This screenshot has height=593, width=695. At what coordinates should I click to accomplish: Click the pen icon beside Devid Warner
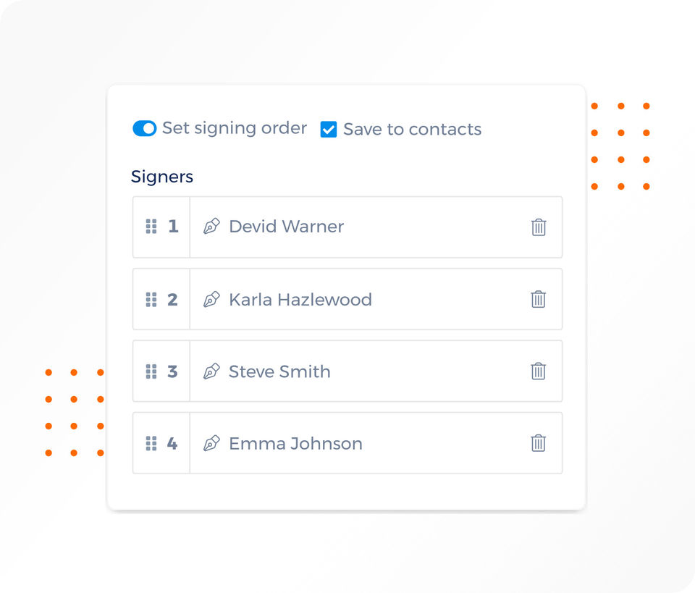[211, 227]
